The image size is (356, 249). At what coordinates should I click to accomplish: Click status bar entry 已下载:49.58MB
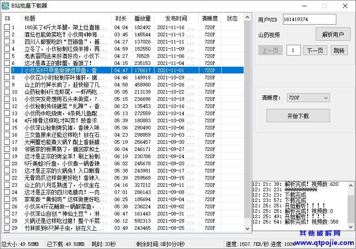(x=66, y=244)
